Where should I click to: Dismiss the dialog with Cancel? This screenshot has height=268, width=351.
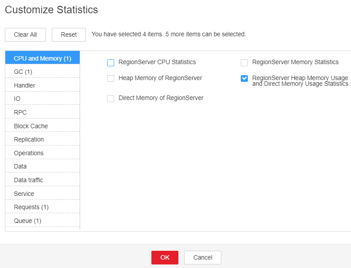203,257
